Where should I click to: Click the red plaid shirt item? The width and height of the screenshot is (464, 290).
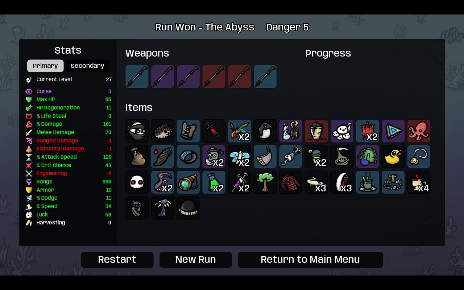[291, 182]
